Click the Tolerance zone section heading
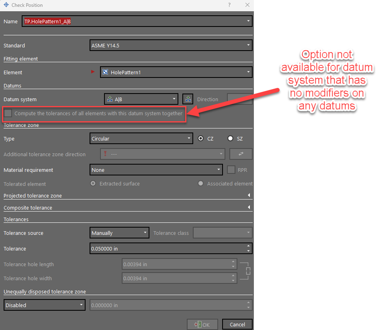Image resolution: width=376 pixels, height=330 pixels. [x=21, y=125]
